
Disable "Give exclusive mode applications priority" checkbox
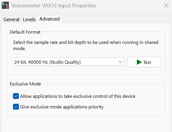click(16, 107)
